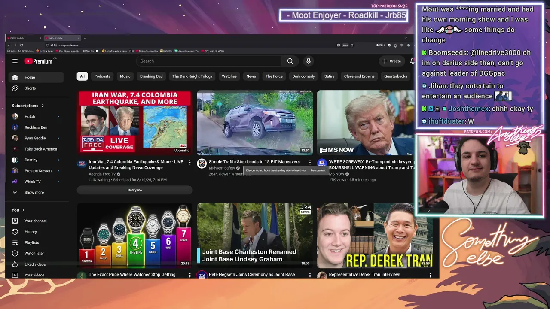Open the Reckless Ben channel avatar
This screenshot has width=550, height=309.
point(15,127)
